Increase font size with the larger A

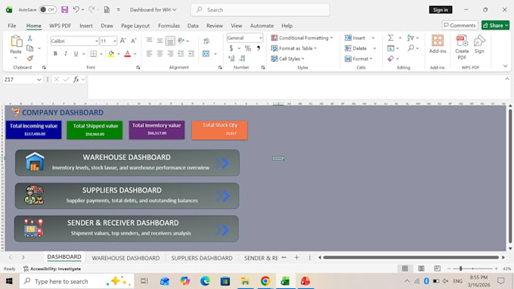click(123, 41)
